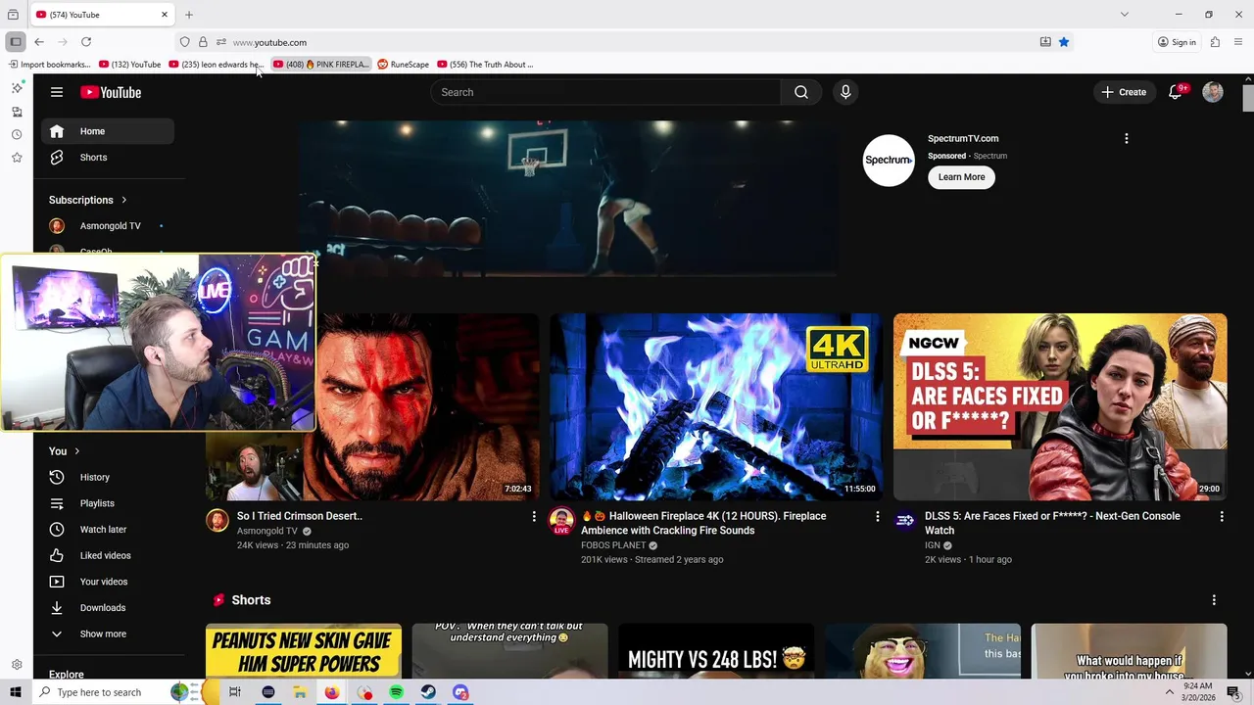The image size is (1254, 705).
Task: Click the YouTube search input field
Action: (x=605, y=92)
